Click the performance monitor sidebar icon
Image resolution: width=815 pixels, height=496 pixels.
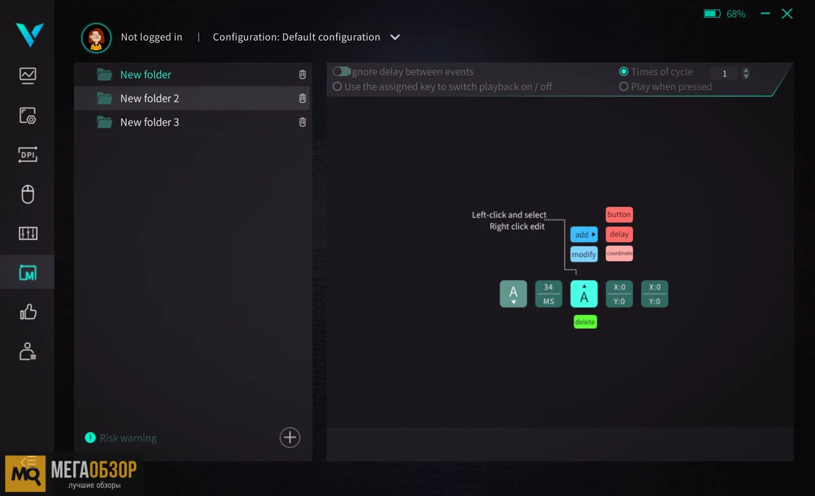click(28, 75)
